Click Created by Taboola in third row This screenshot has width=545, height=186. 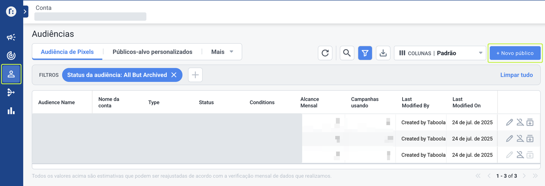click(x=423, y=155)
